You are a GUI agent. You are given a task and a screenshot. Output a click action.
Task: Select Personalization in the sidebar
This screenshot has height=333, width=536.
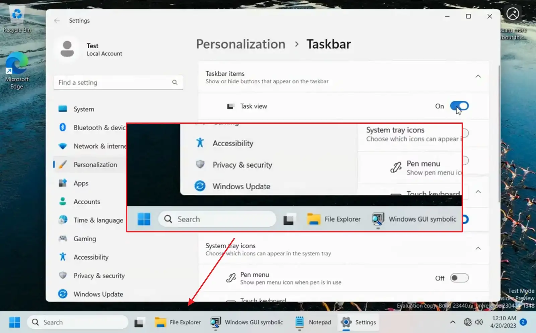(x=90, y=165)
